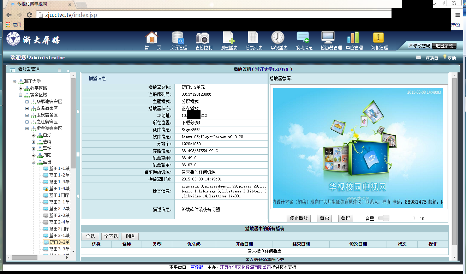
Task: Expand the 之江宿舍区 node
Action: pos(27,122)
